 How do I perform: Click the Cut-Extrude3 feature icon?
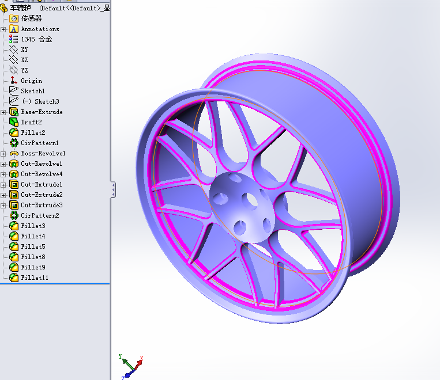click(14, 205)
